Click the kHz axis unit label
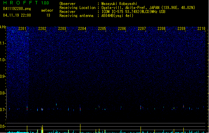The height and width of the screenshot is (133, 209). coord(3,27)
